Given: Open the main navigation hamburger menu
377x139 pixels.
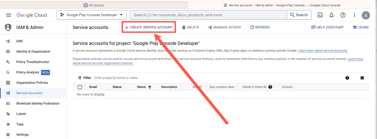Looking at the screenshot, I should click(8, 15).
